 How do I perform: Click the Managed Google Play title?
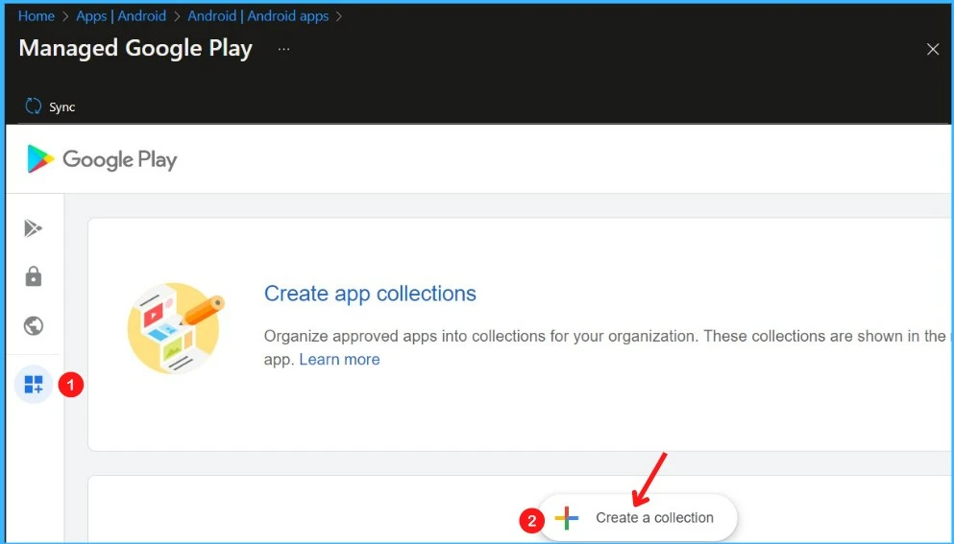click(x=135, y=49)
